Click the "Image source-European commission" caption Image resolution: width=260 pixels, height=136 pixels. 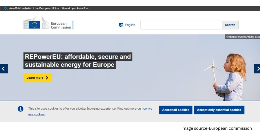pyautogui.click(x=216, y=128)
